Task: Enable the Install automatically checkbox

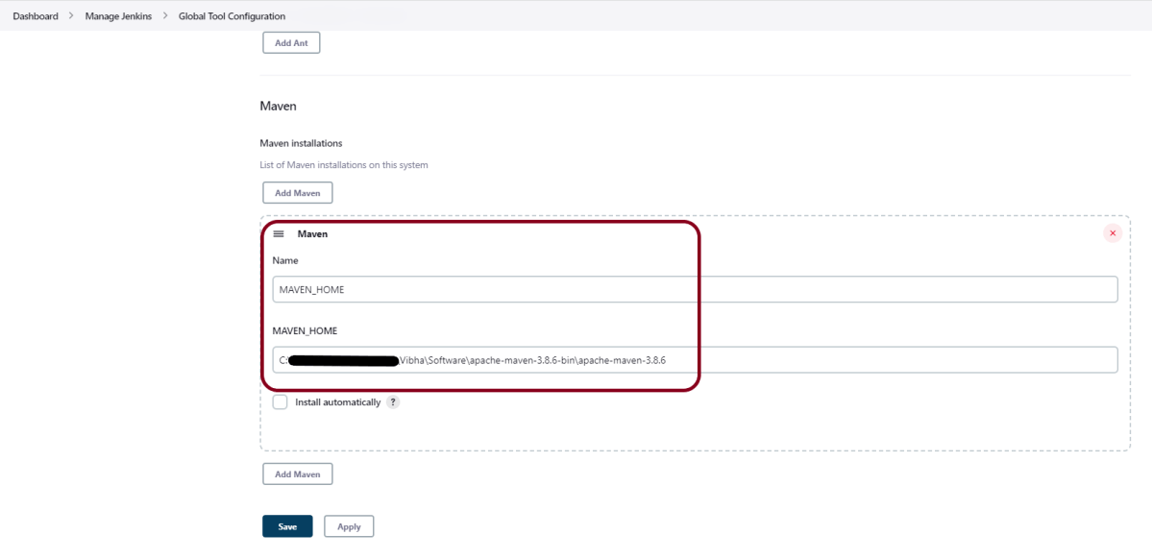Action: 280,402
